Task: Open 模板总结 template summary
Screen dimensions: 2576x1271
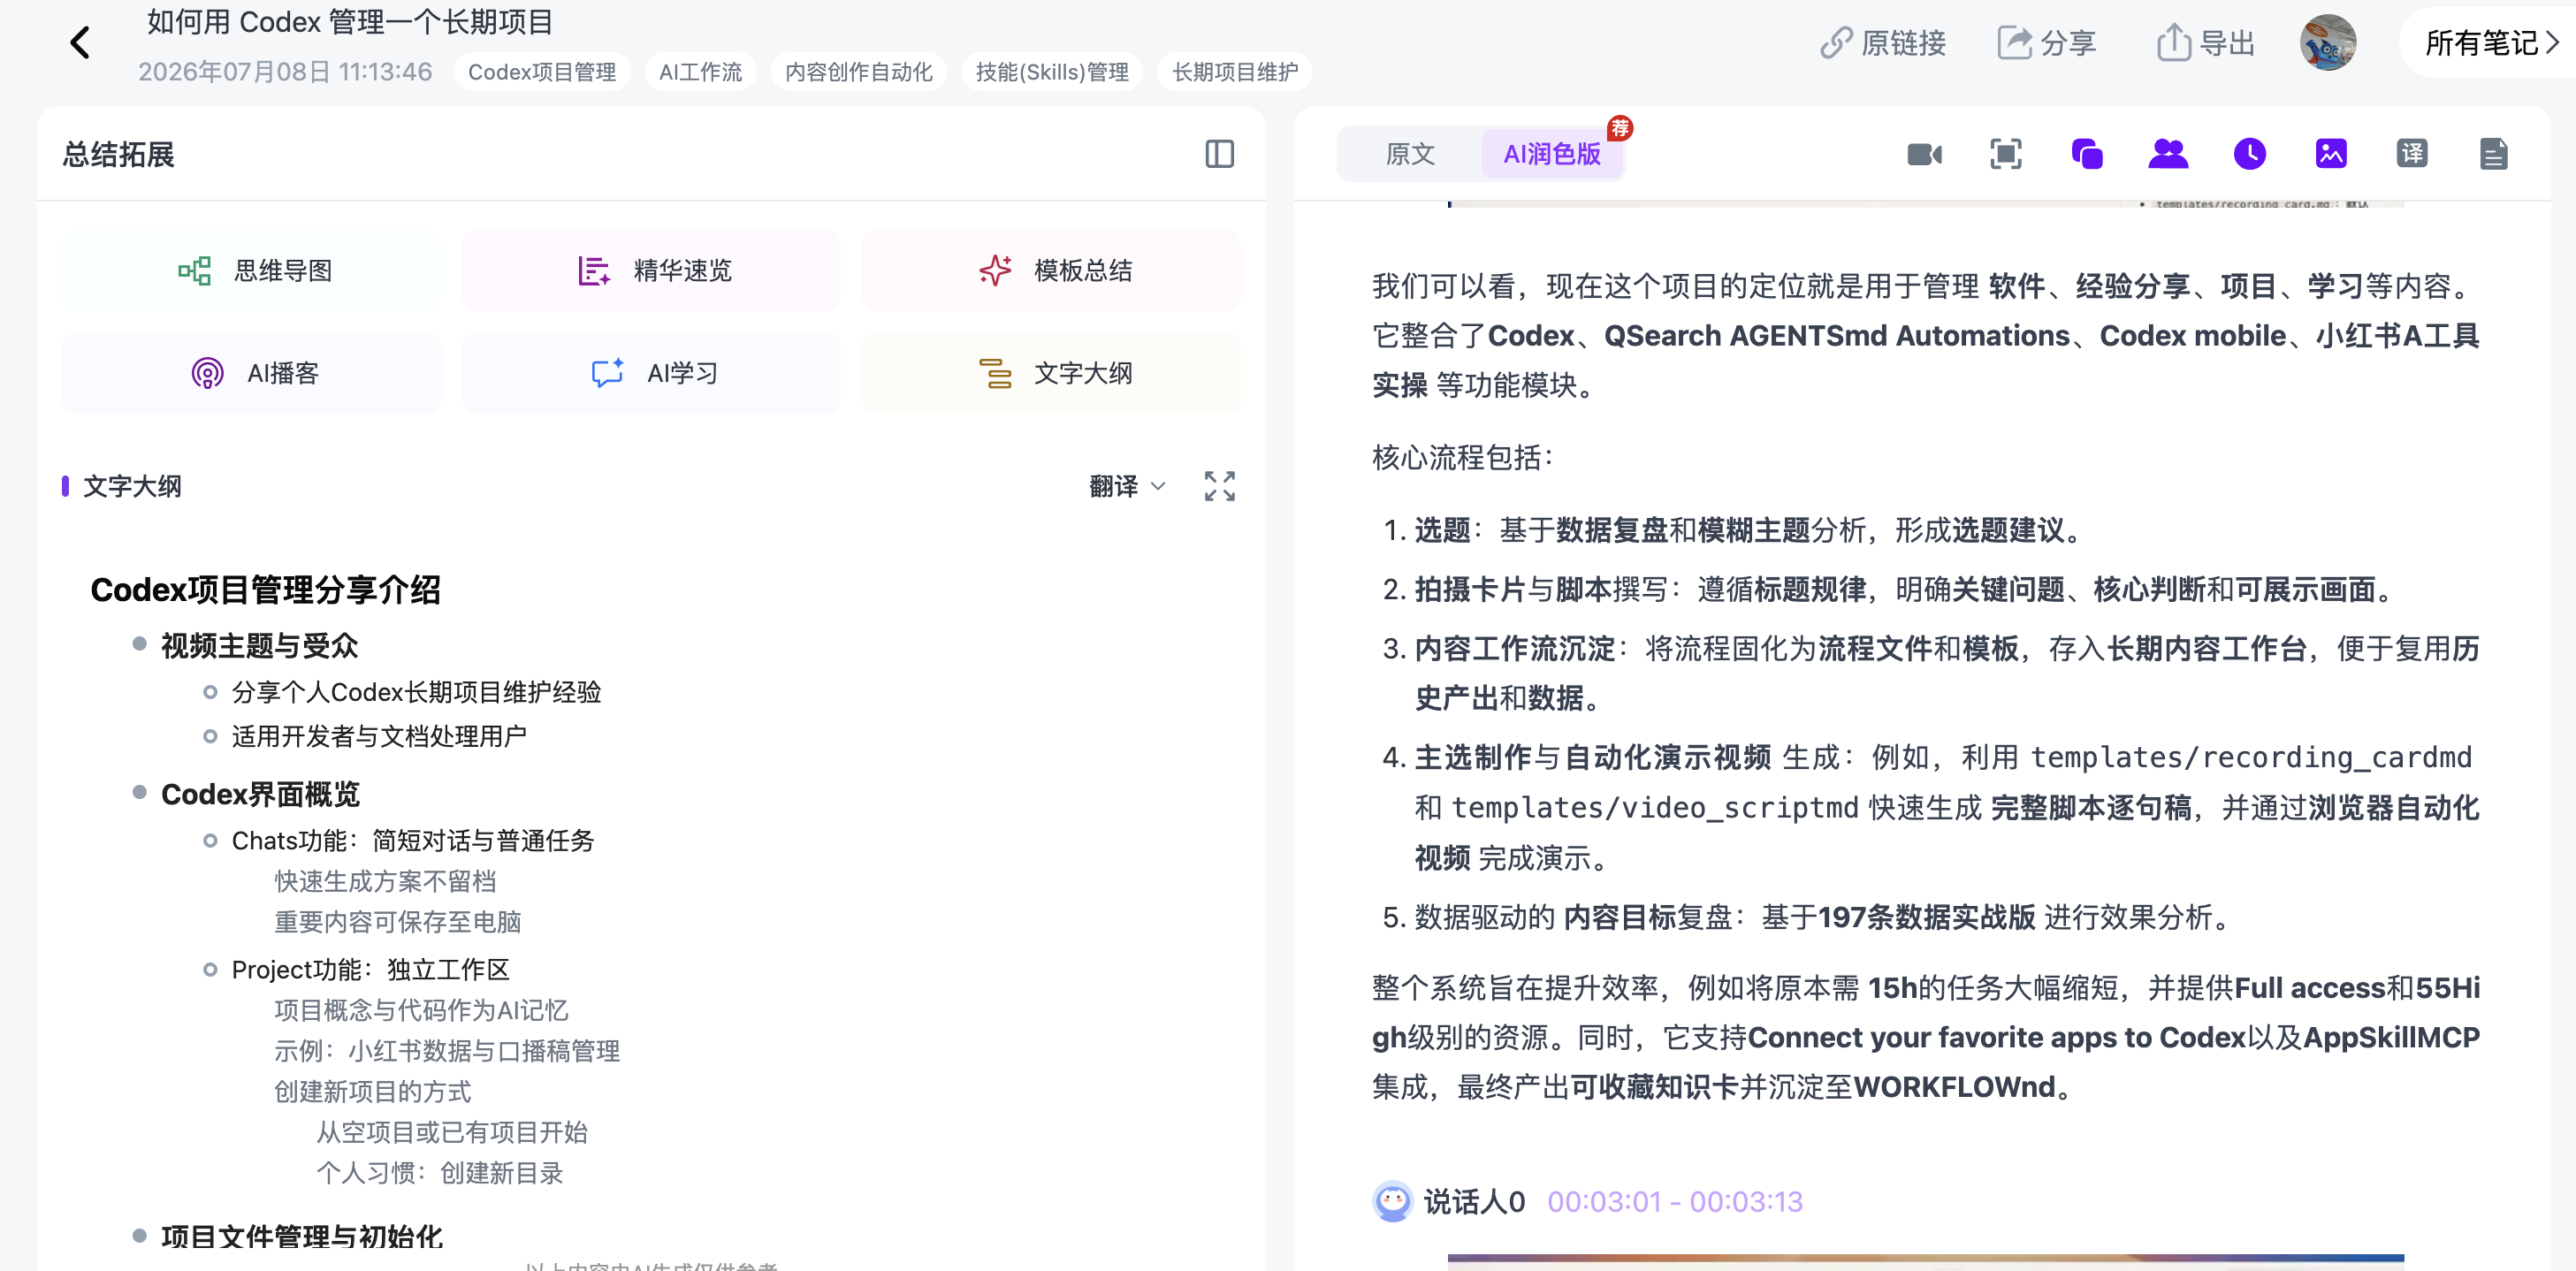Action: click(x=1051, y=270)
